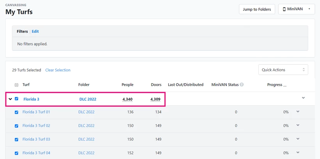Uncheck the Florida 3 Turf 01 checkbox
Screen dimensions: 320x159
point(16,112)
